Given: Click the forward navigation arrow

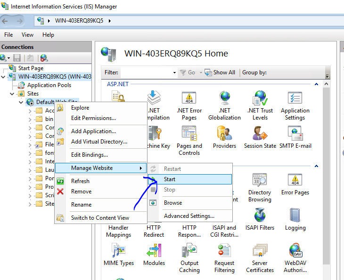Looking at the screenshot, I should [20, 21].
